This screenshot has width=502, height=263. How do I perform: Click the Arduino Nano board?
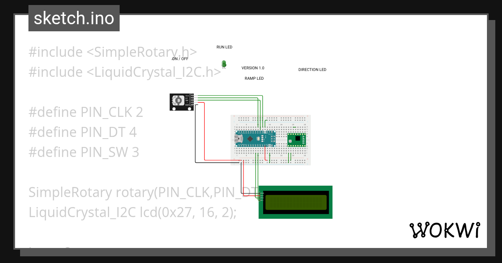[256, 138]
